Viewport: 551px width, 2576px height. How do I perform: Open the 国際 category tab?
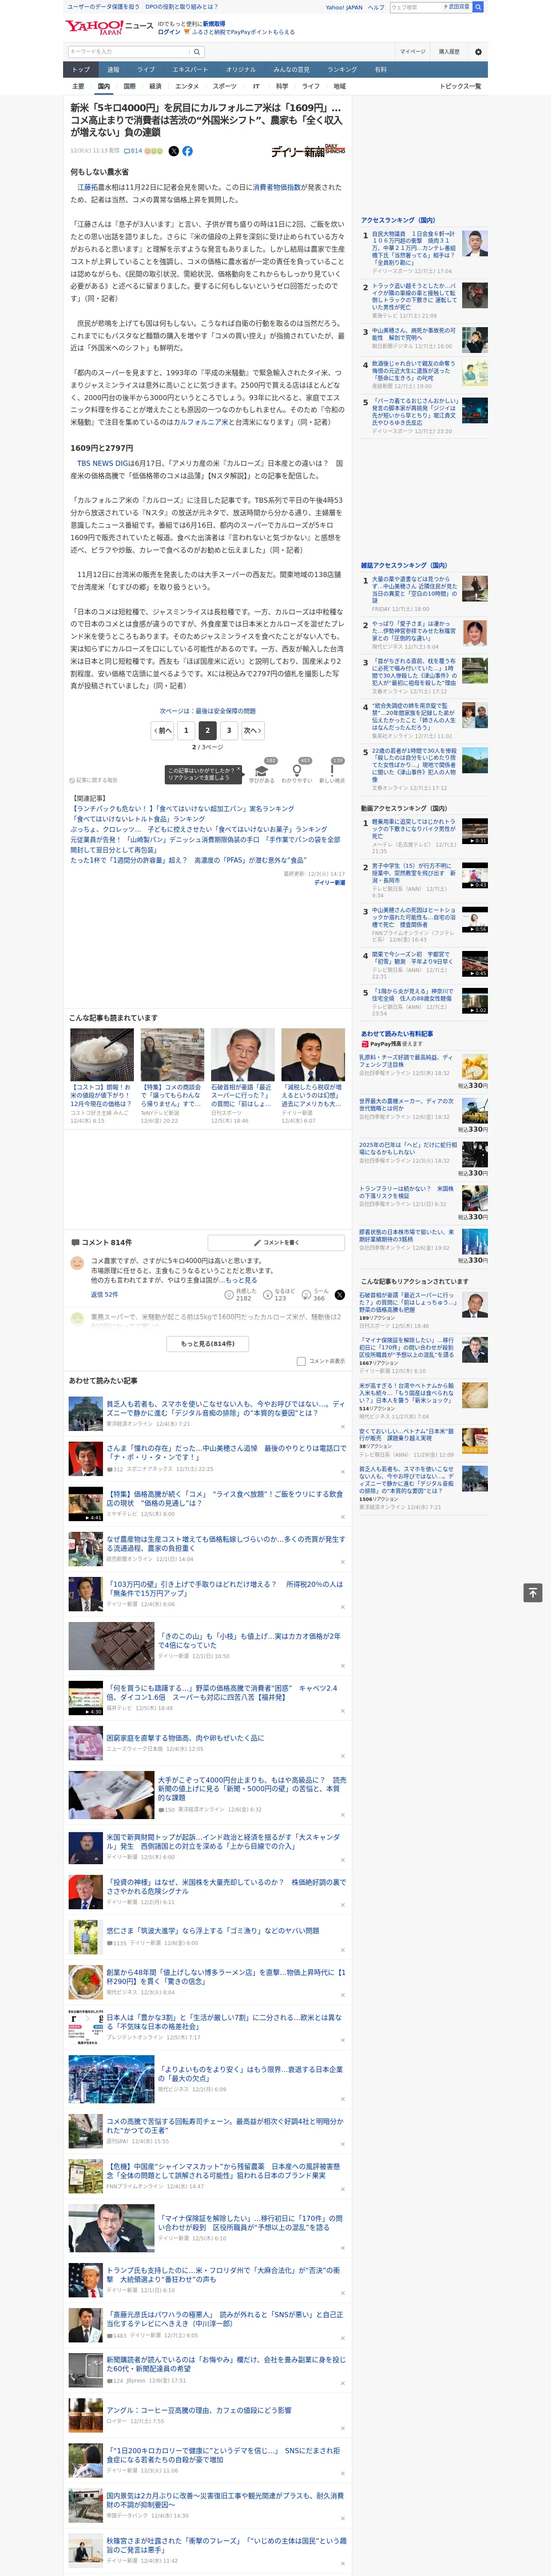(129, 86)
